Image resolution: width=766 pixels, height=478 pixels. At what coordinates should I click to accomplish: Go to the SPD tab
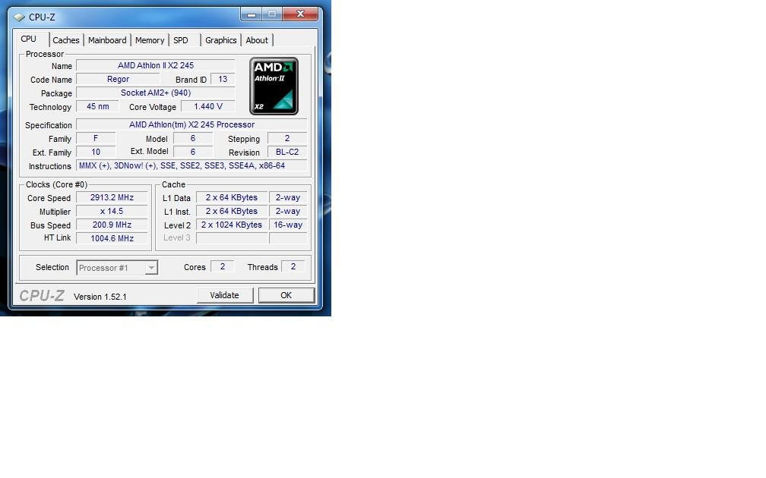181,40
